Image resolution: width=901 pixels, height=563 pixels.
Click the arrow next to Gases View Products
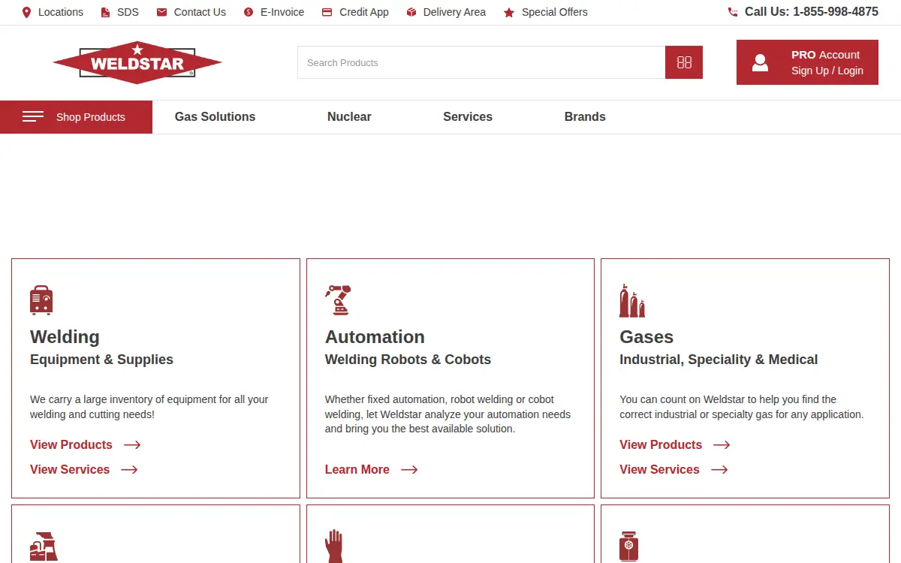(722, 445)
